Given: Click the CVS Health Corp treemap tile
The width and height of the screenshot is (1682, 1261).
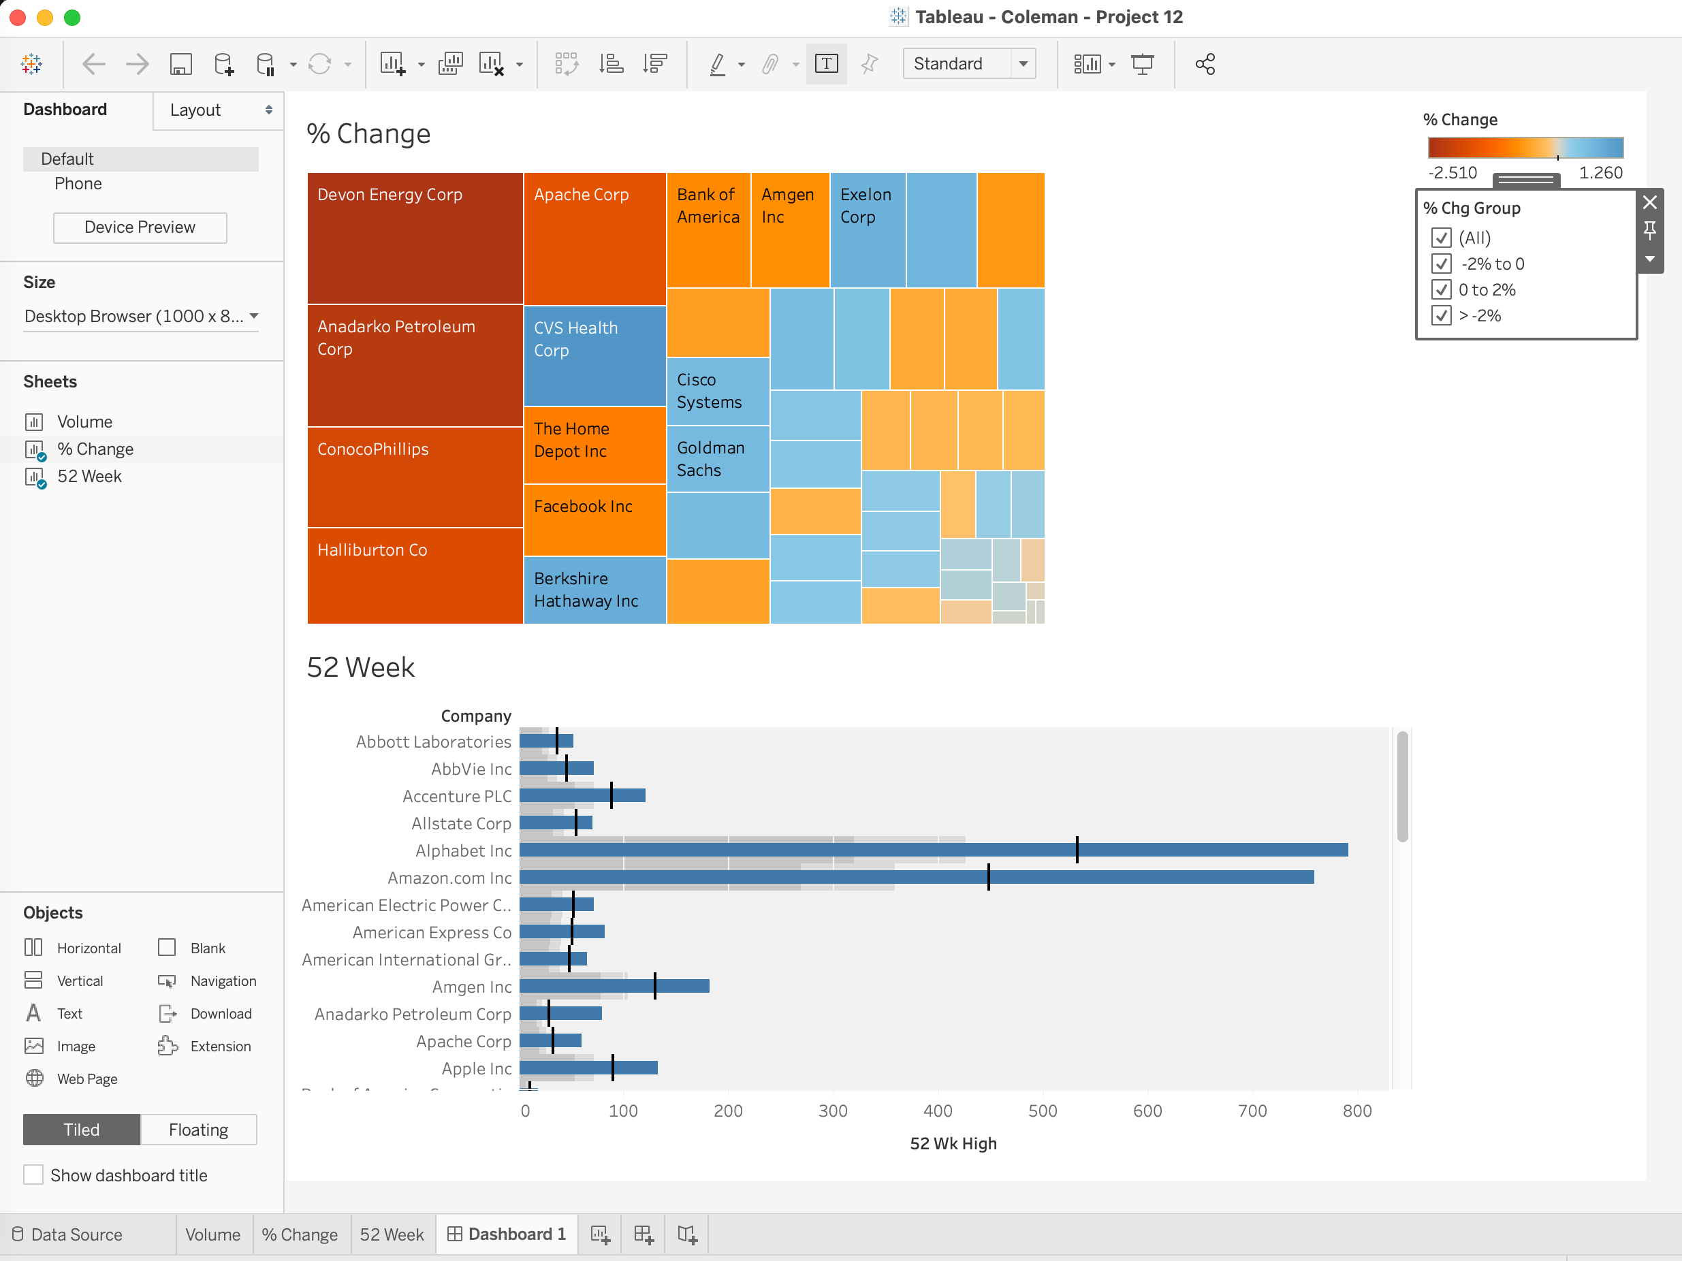Looking at the screenshot, I should pyautogui.click(x=594, y=355).
